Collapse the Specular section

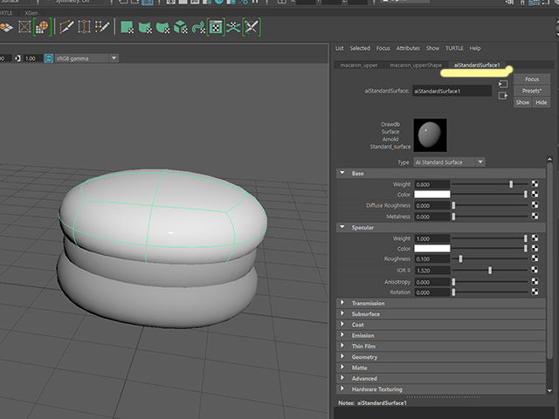point(342,227)
